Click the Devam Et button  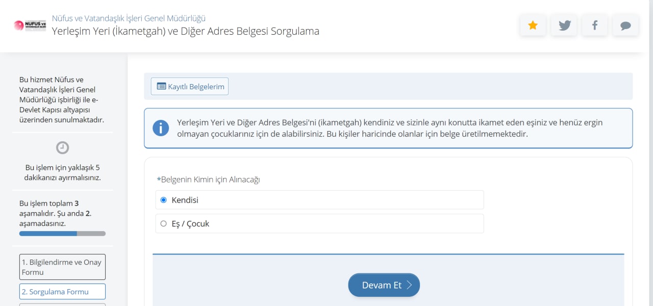coord(384,285)
